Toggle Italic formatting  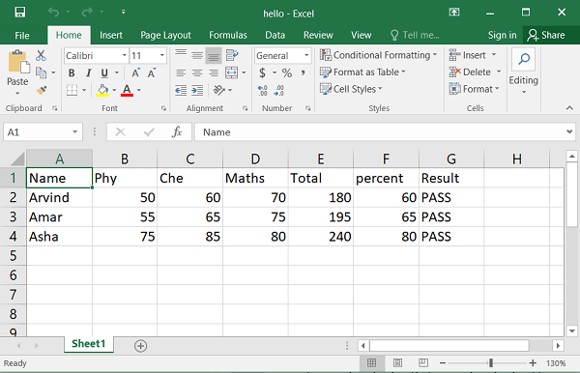click(x=88, y=72)
